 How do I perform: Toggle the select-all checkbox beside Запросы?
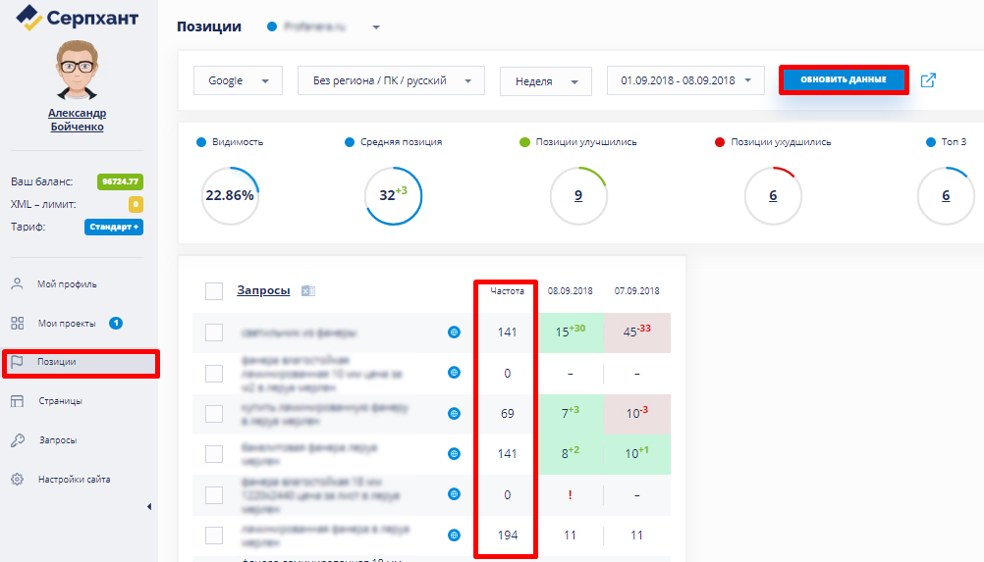click(214, 291)
